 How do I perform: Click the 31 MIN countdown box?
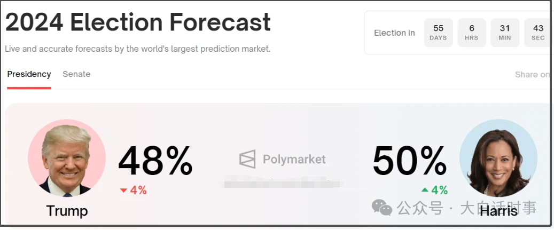point(505,33)
